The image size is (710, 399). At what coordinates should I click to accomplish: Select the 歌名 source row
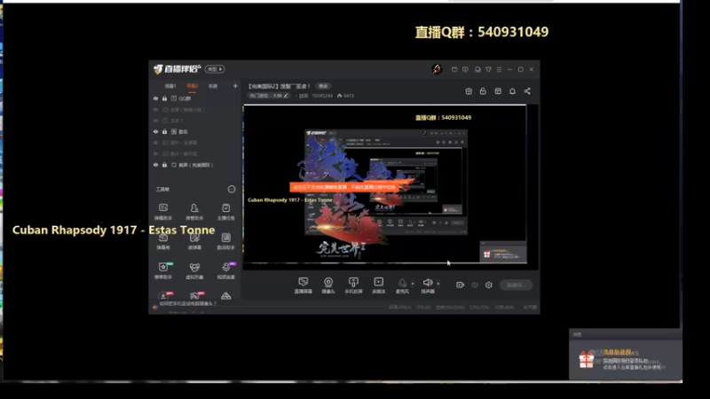tap(195, 131)
